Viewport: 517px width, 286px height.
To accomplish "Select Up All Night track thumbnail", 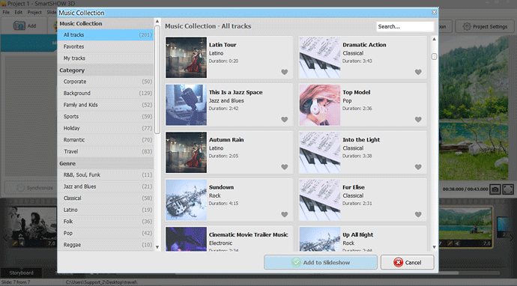I will click(x=319, y=239).
